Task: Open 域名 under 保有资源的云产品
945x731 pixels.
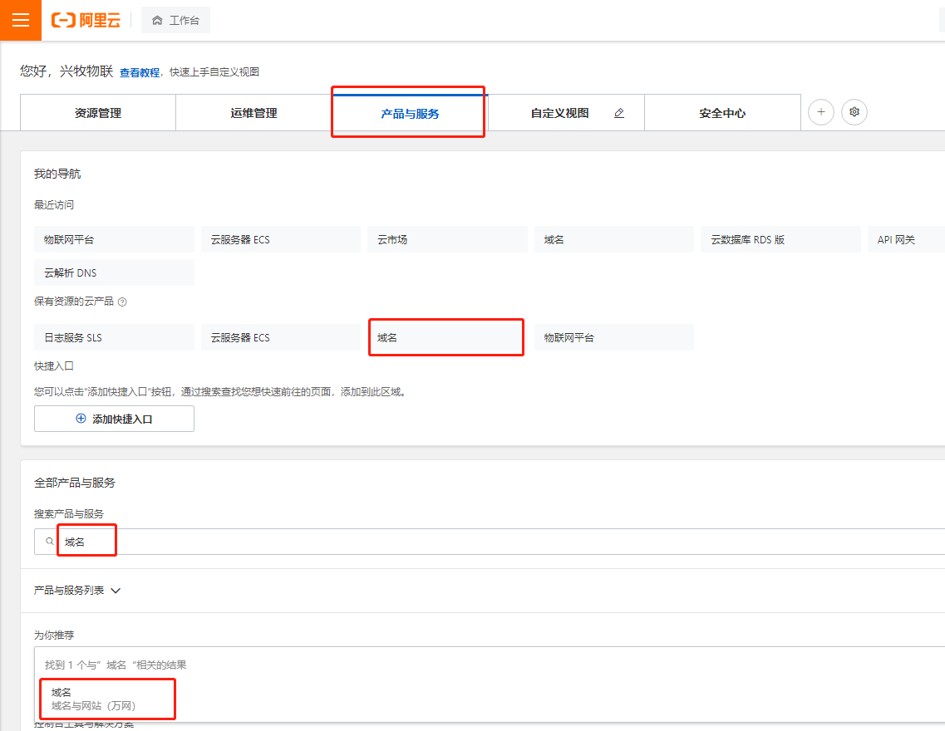Action: [447, 337]
